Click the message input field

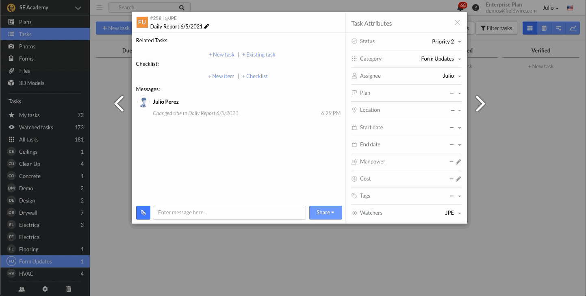(229, 213)
